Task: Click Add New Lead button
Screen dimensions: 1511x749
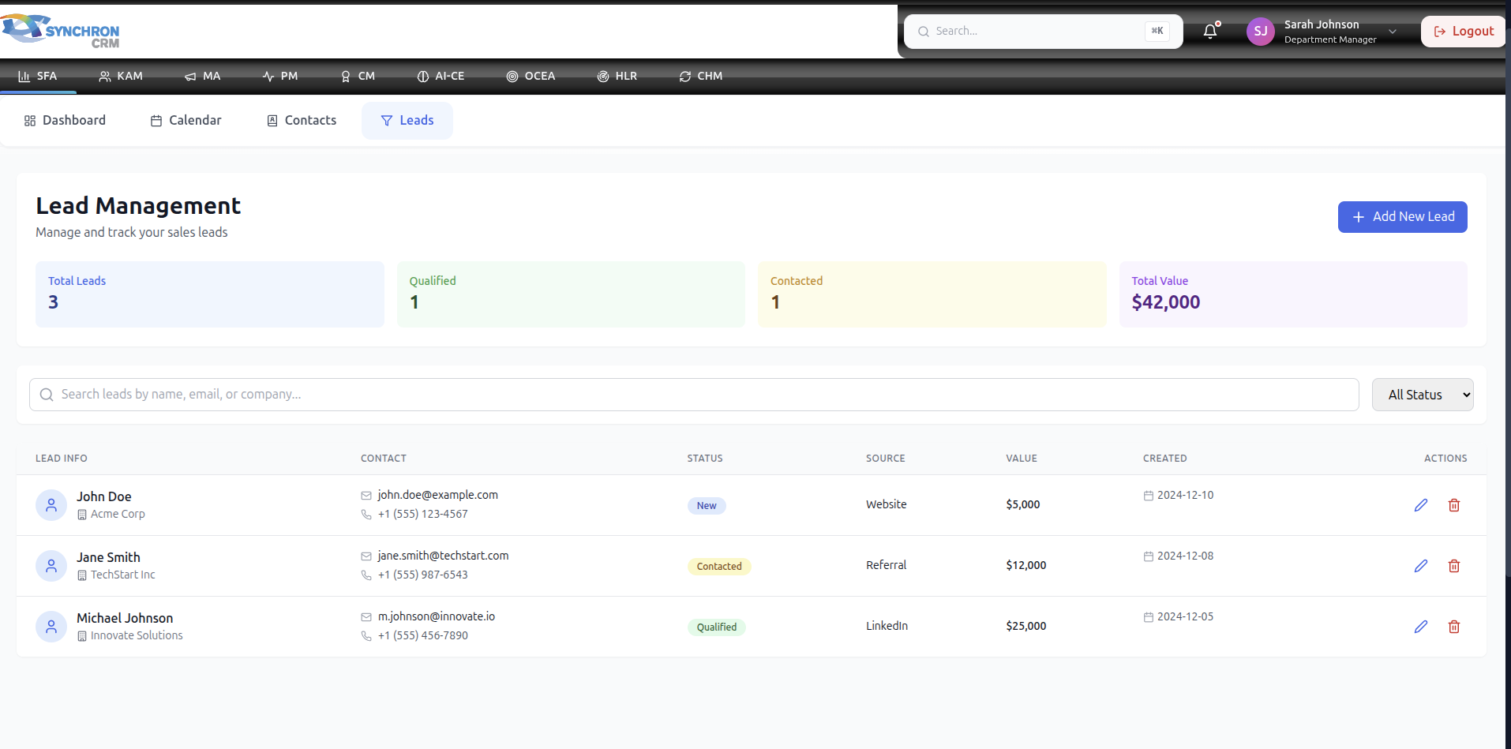Action: click(x=1402, y=217)
